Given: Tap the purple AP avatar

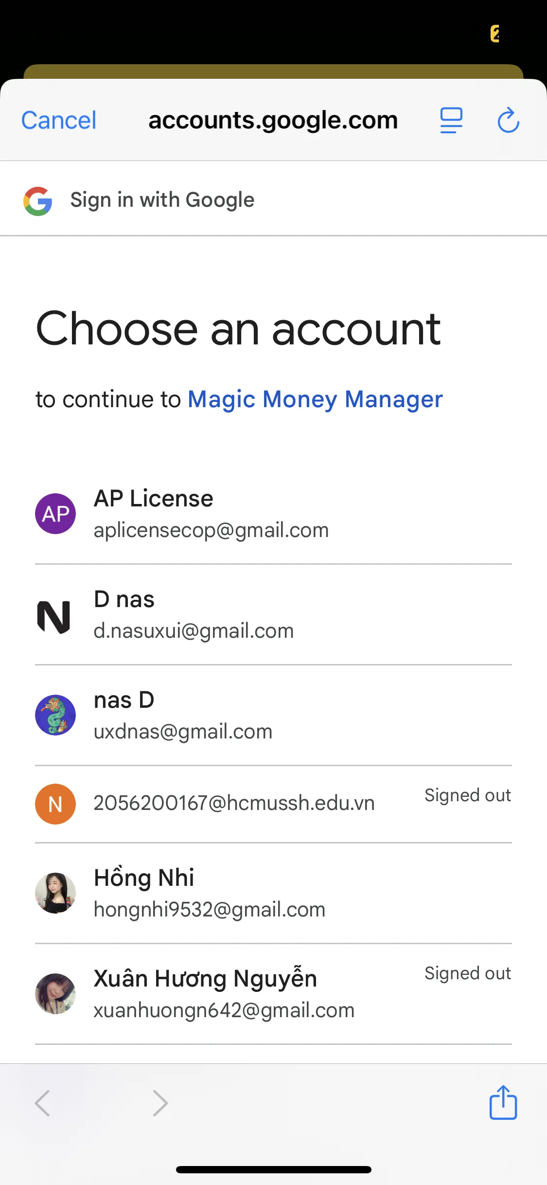Looking at the screenshot, I should [x=55, y=514].
